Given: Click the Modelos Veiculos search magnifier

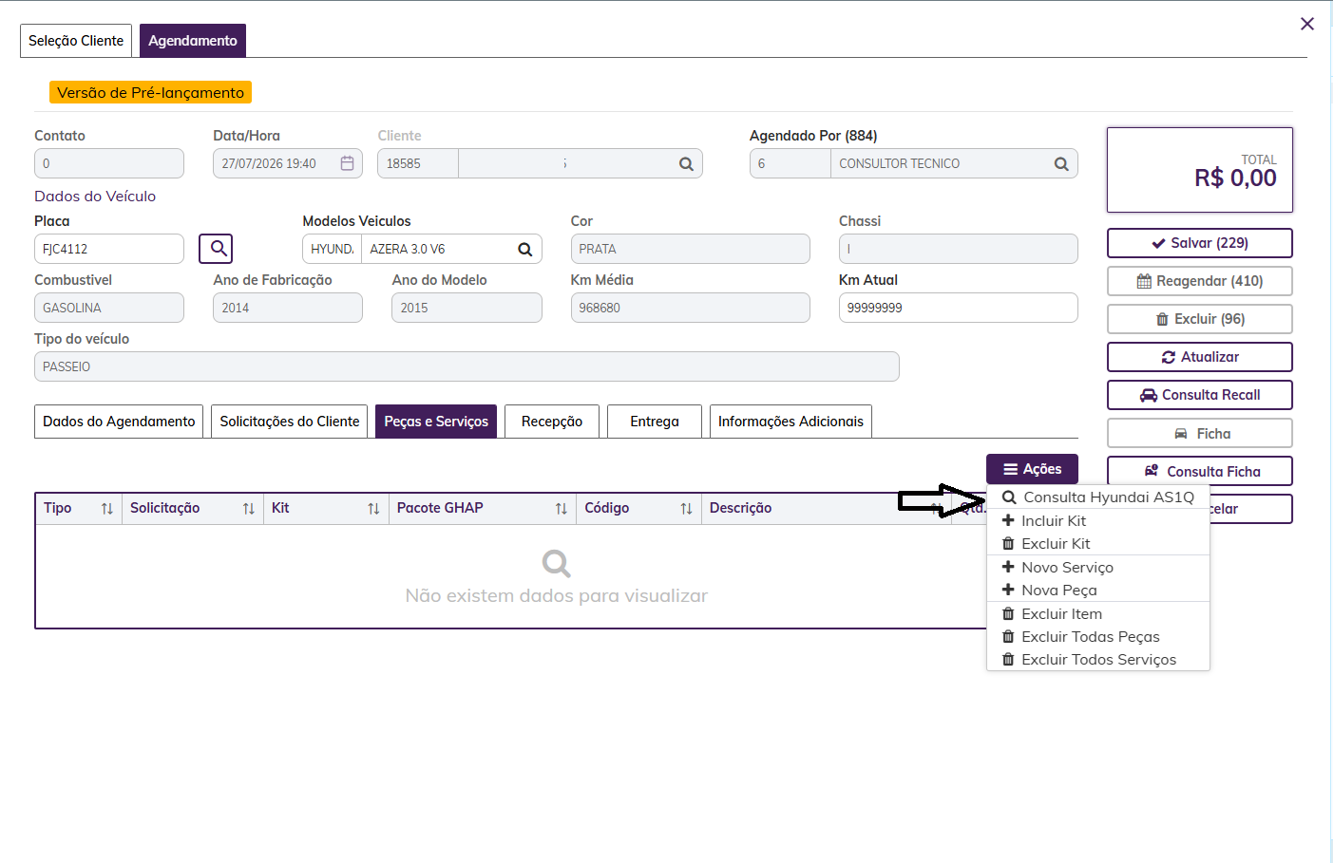Looking at the screenshot, I should [524, 249].
